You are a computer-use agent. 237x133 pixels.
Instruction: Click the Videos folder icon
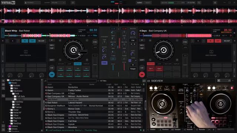coord(10,126)
